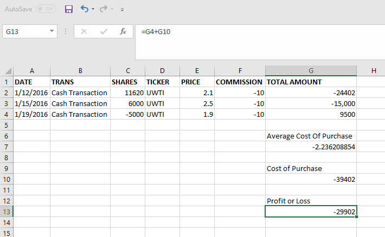Select the total amount cell -24402
The height and width of the screenshot is (237, 385).
[x=311, y=93]
